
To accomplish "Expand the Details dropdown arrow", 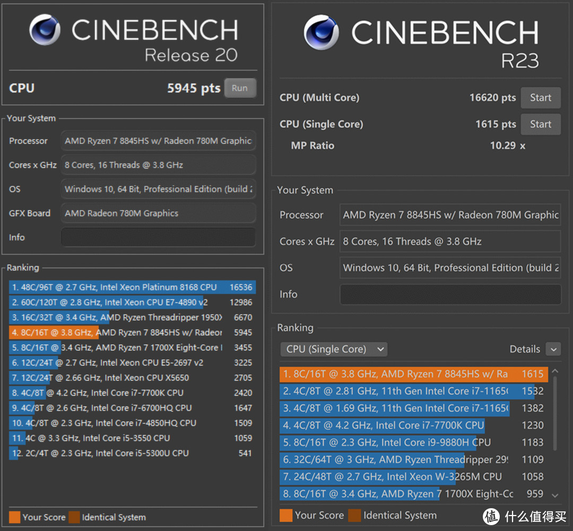I will (553, 349).
